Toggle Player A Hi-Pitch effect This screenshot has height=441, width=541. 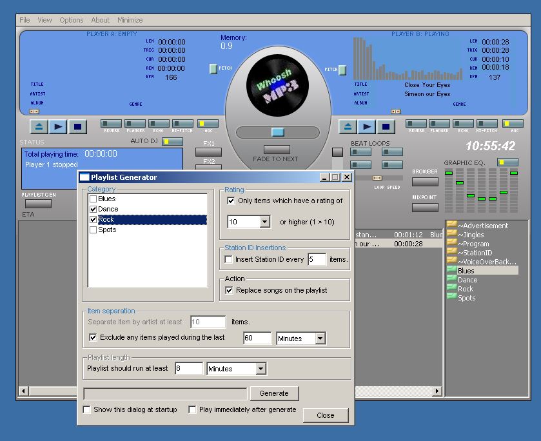click(182, 124)
